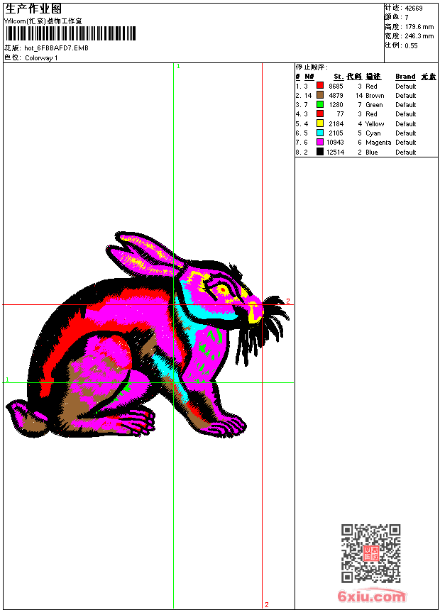Viewport: 440px width, 610px height.
Task: Click Red description in the 8685 row
Action: click(371, 87)
